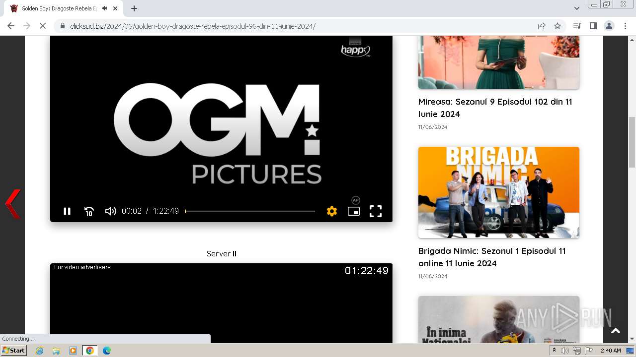Show hidden tray icons arrow
Viewport: 636px width, 357px height.
point(555,351)
